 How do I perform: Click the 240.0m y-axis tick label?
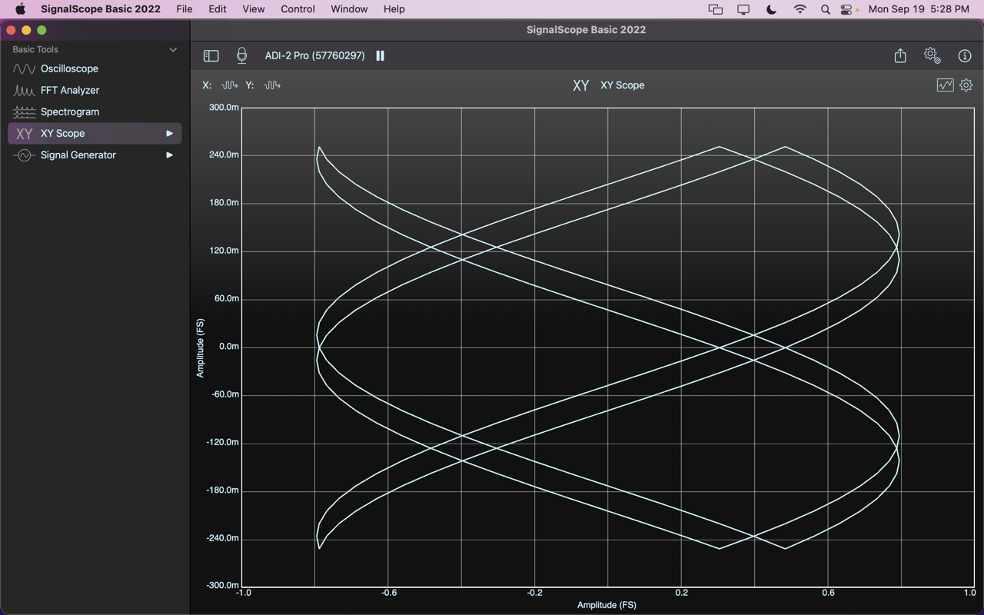[x=224, y=155]
